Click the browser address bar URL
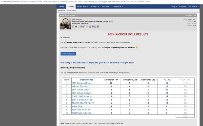 76,2
